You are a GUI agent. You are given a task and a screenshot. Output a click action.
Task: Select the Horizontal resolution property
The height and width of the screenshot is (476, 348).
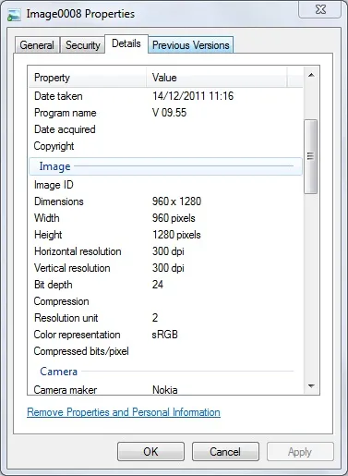coord(78,251)
